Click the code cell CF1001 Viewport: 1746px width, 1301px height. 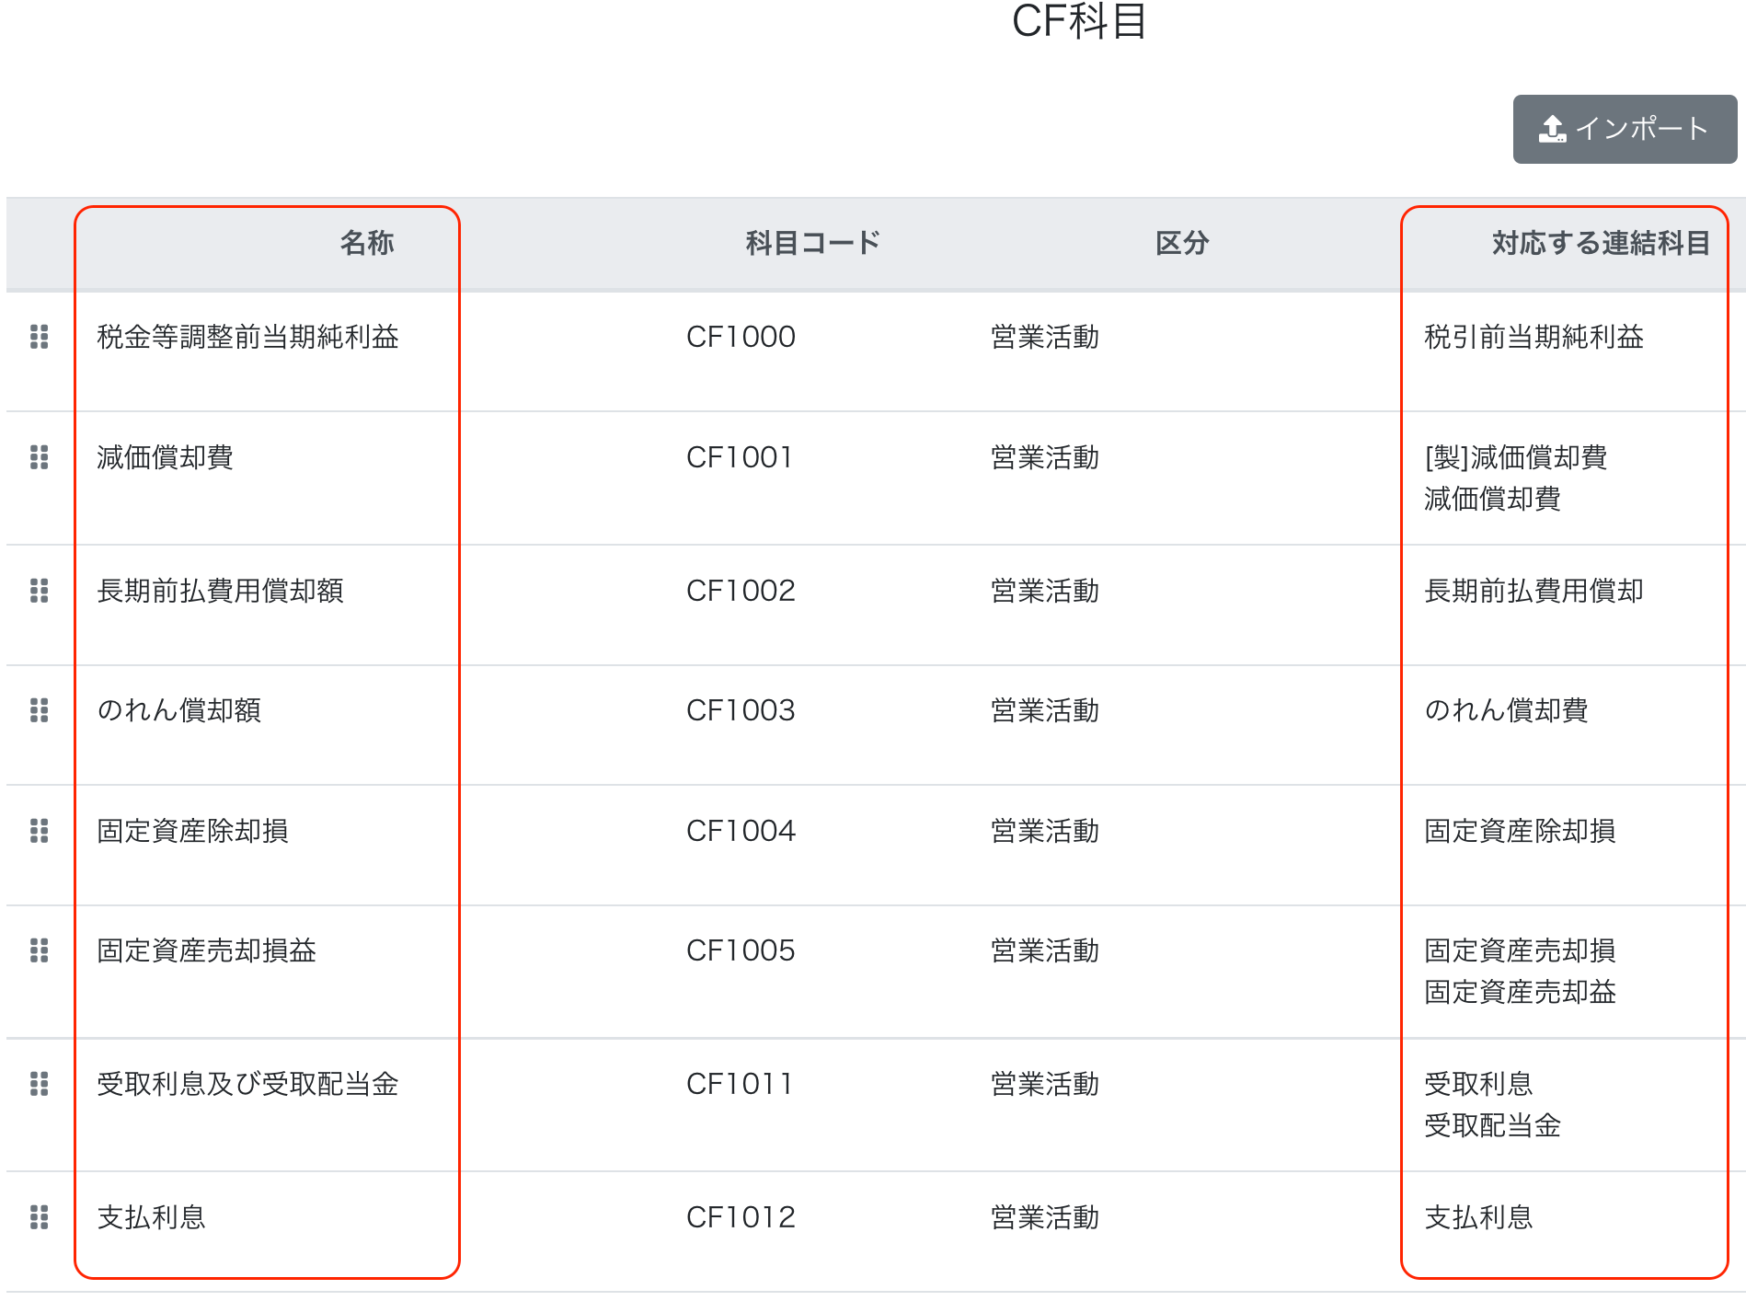(x=740, y=457)
